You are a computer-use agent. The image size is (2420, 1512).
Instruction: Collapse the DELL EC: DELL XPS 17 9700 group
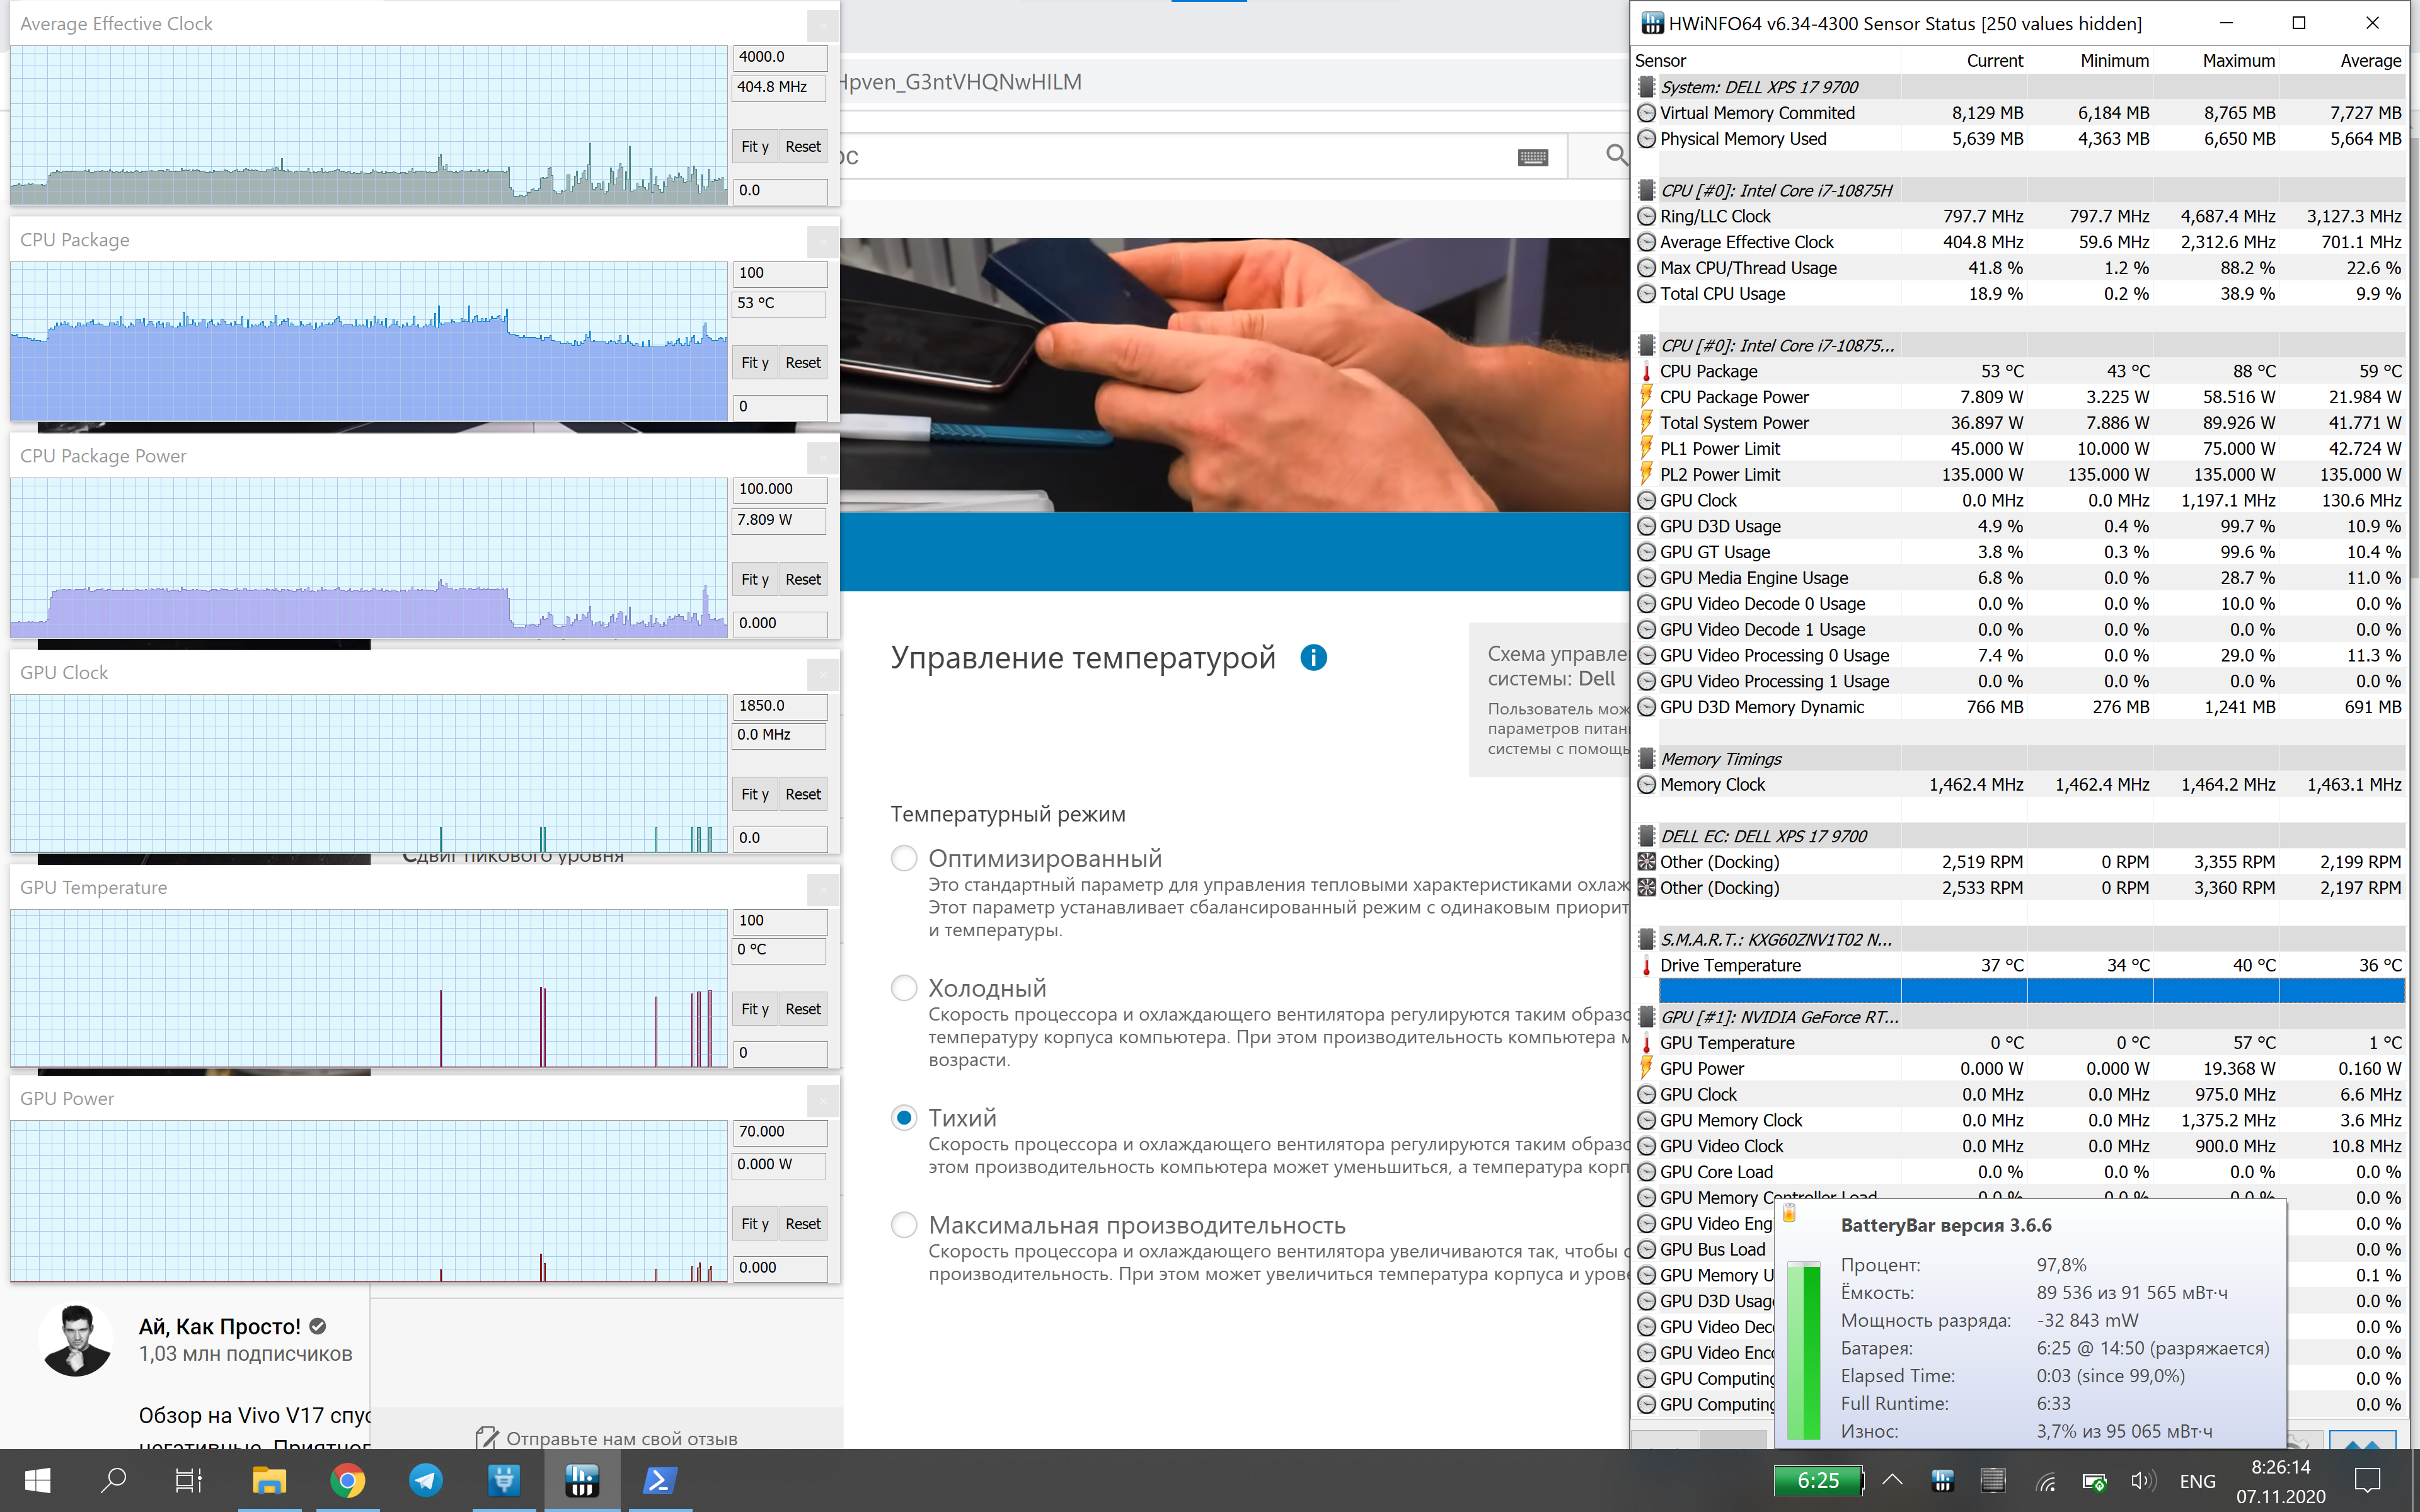(1646, 836)
